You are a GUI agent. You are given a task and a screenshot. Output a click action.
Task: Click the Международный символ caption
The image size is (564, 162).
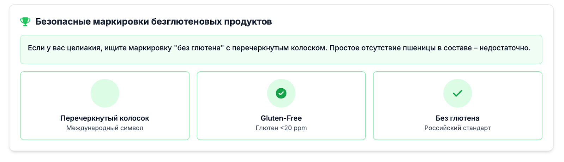tap(105, 128)
